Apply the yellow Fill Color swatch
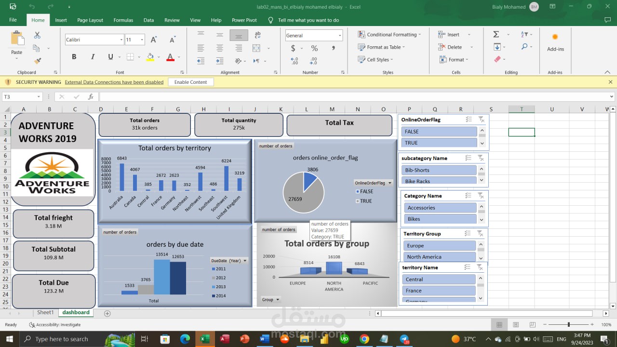The height and width of the screenshot is (347, 617). [x=150, y=57]
